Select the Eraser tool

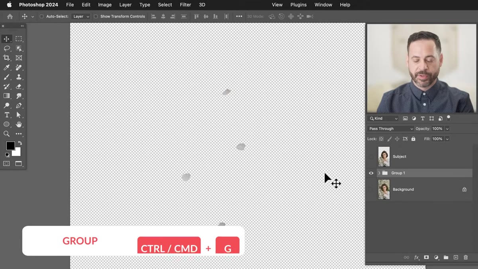pos(19,86)
